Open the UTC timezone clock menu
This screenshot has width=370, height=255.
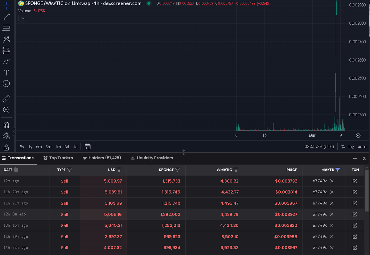pos(319,146)
